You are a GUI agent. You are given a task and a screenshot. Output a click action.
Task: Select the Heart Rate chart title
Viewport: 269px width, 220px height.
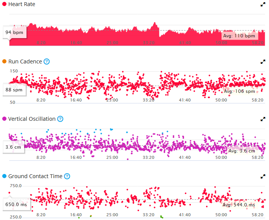point(22,4)
